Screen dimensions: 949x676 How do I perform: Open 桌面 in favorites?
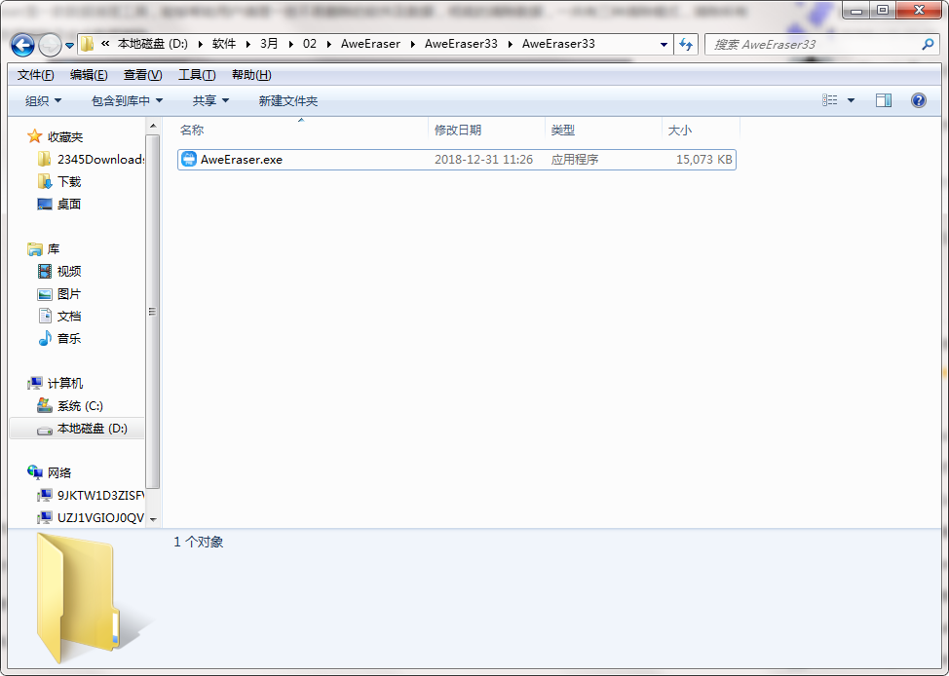[x=69, y=205]
